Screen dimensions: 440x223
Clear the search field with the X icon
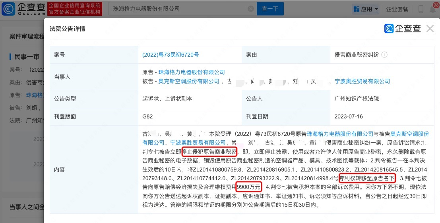pos(251,9)
